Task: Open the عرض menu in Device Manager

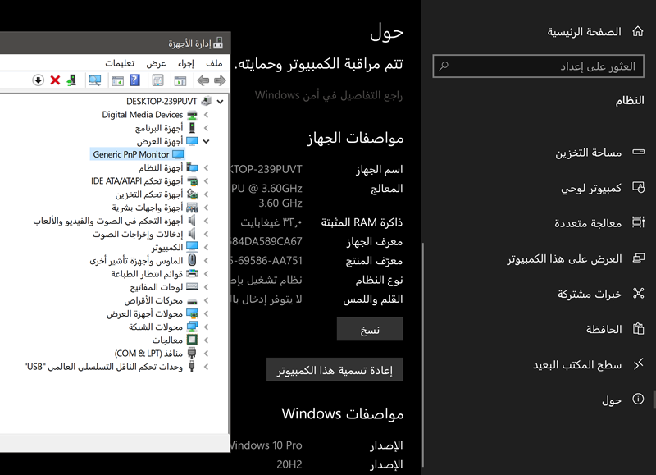Action: point(156,63)
